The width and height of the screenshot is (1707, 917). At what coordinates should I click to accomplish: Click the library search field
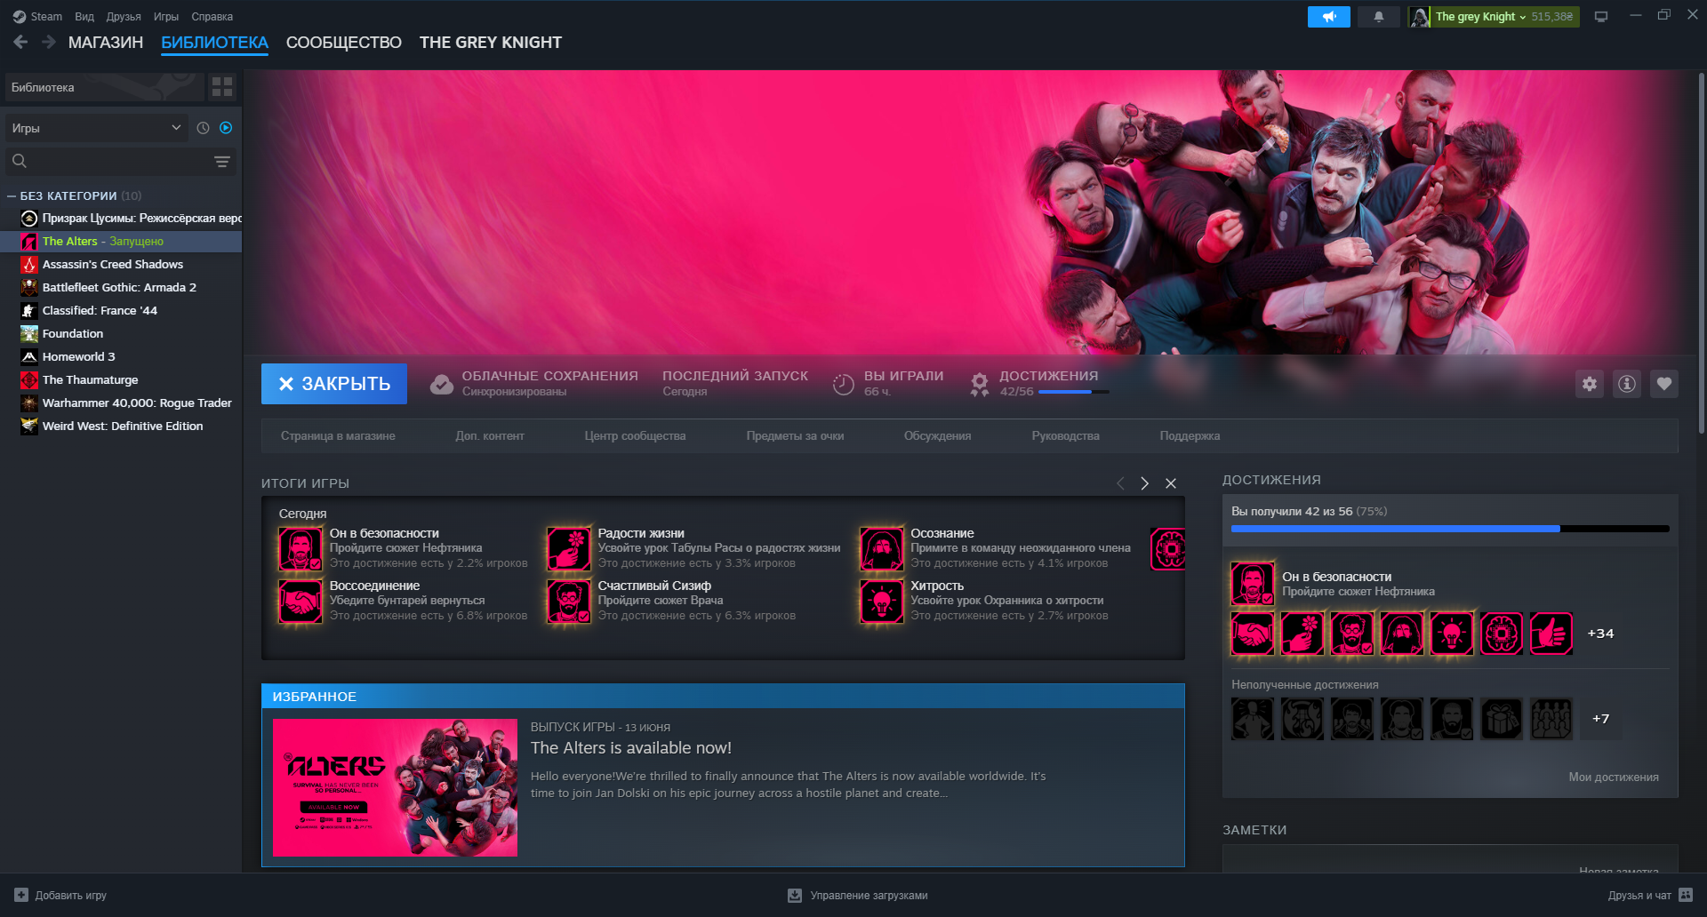click(120, 161)
